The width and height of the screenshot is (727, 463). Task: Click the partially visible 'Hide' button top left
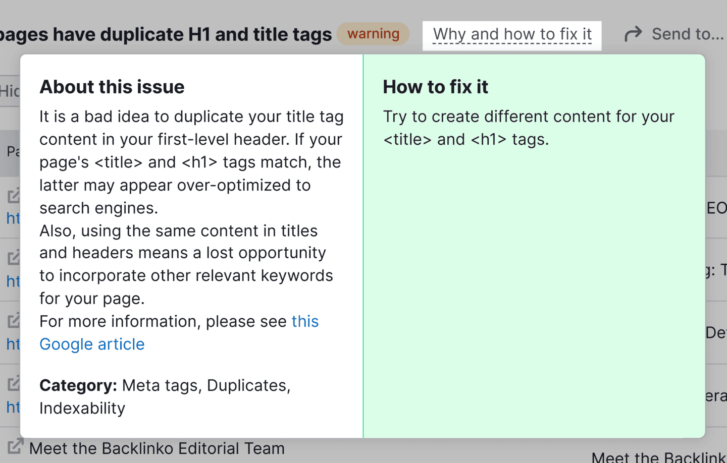10,91
